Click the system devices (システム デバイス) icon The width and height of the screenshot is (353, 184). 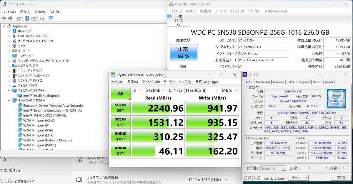click(14, 66)
